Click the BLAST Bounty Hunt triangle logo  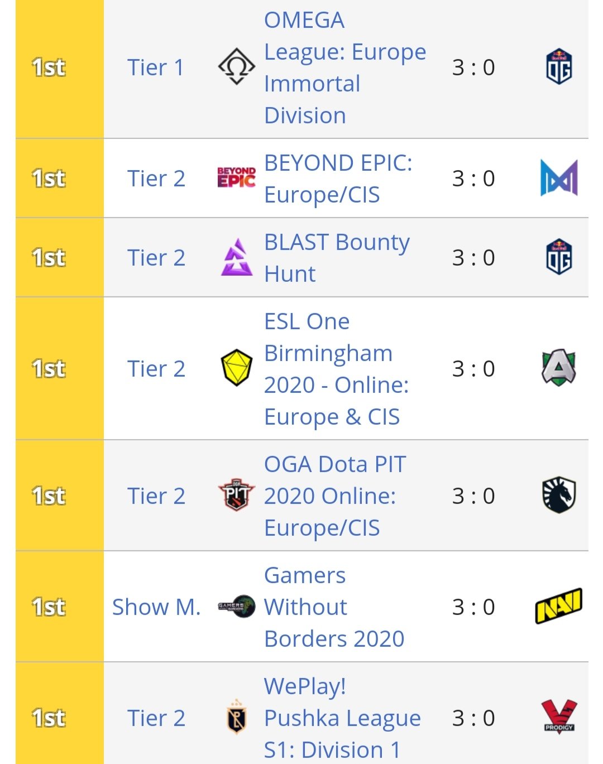236,257
